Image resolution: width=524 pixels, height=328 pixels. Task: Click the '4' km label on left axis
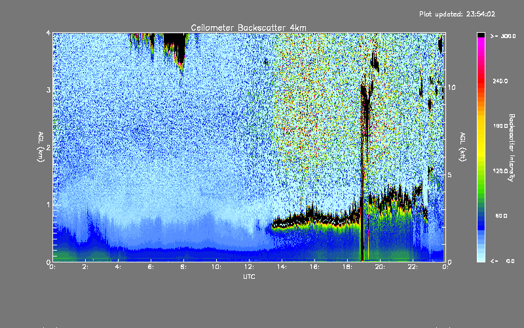48,33
